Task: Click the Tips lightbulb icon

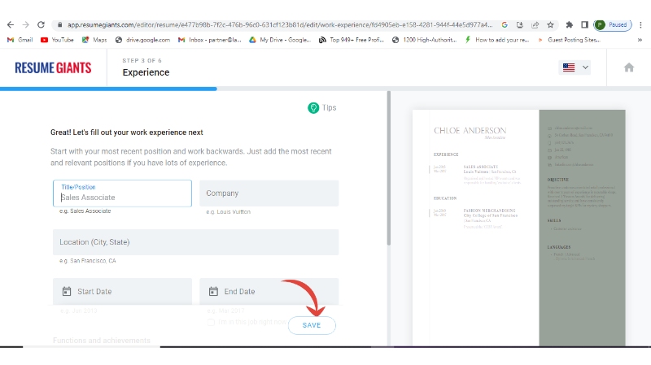Action: tap(312, 108)
